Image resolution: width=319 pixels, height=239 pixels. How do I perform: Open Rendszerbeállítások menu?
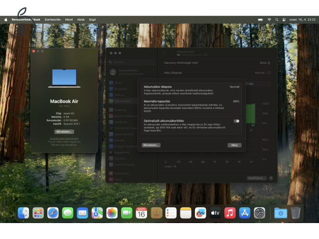pyautogui.click(x=26, y=20)
